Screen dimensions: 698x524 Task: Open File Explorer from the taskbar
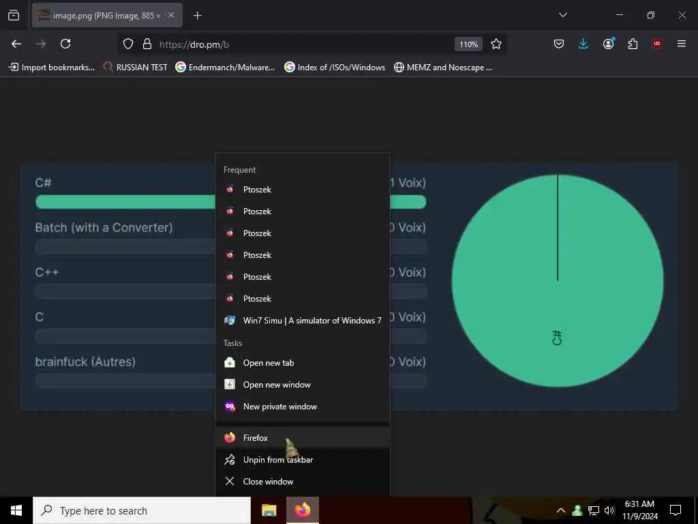(x=269, y=510)
